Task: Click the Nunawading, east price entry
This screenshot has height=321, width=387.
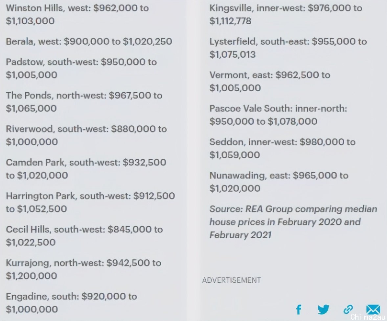Action: tap(279, 182)
